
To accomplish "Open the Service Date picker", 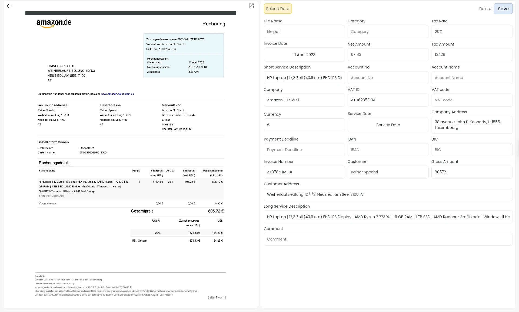I will (388, 125).
